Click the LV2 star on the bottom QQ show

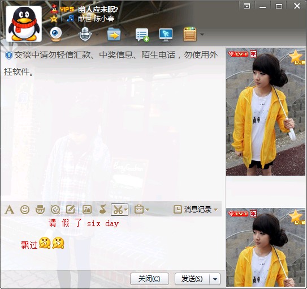click(297, 217)
